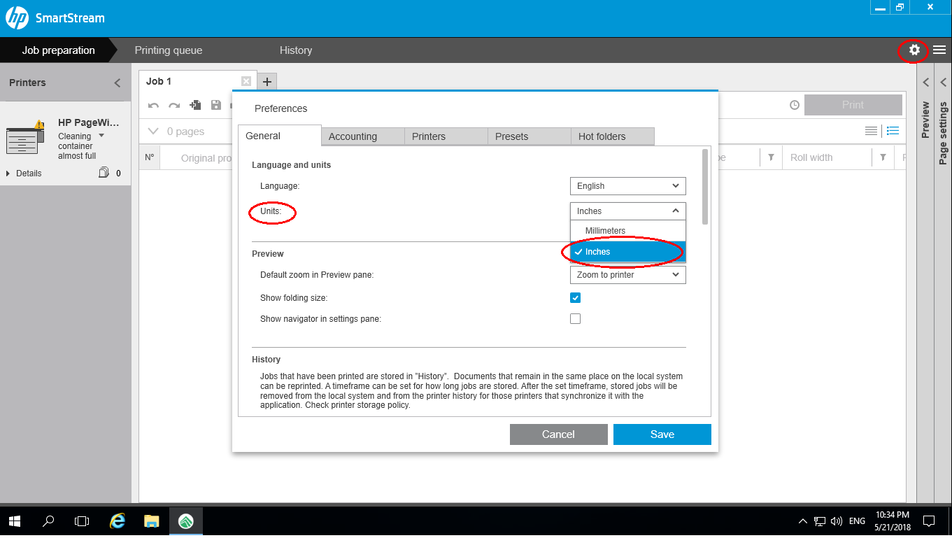Switch to Accounting tab
This screenshot has width=952, height=538.
coord(362,136)
